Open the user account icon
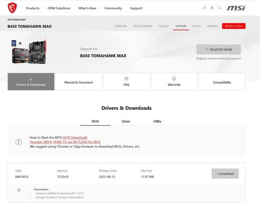The width and height of the screenshot is (260, 206). pos(204,8)
